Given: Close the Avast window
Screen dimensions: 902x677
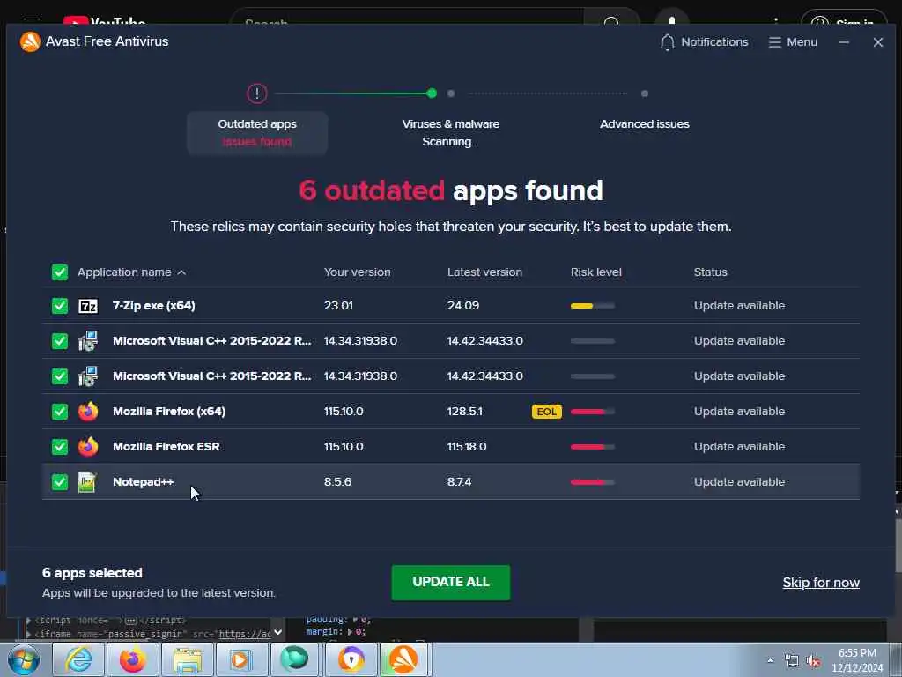Looking at the screenshot, I should 878,42.
